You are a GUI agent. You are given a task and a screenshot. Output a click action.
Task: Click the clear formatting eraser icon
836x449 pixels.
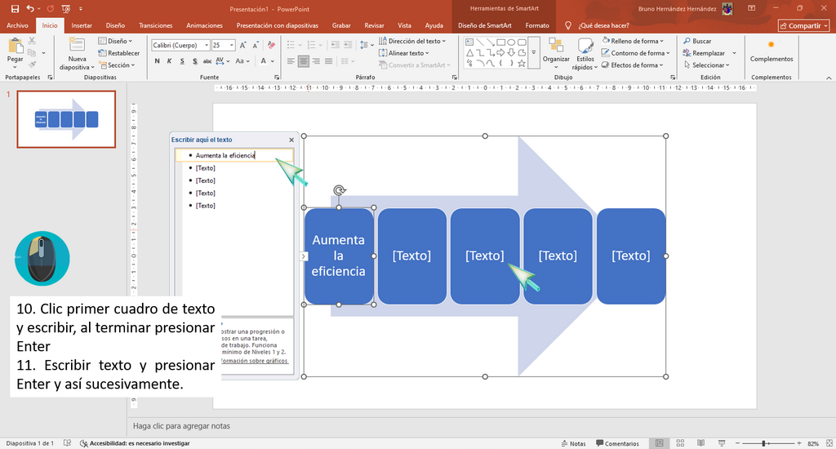[271, 46]
